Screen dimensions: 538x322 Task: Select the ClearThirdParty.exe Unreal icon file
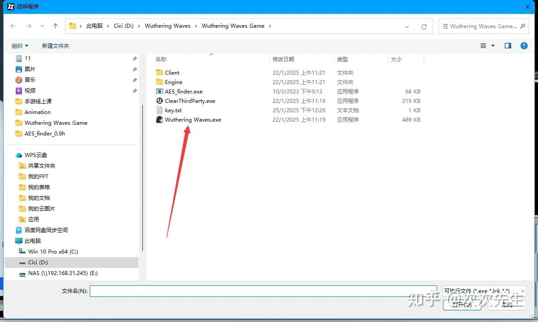click(x=190, y=101)
